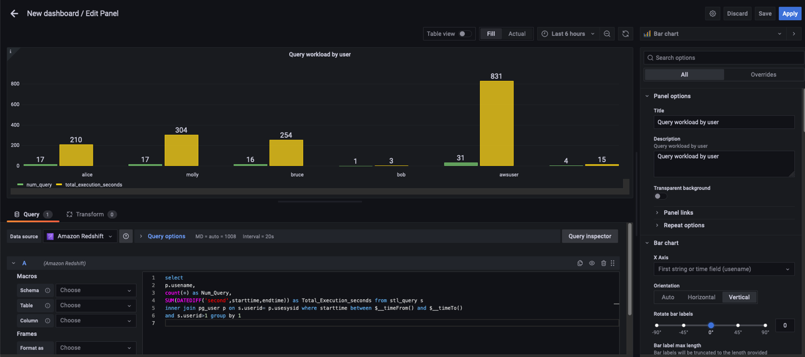805x357 pixels.
Task: Switch to the Transform tab
Action: [x=90, y=214]
